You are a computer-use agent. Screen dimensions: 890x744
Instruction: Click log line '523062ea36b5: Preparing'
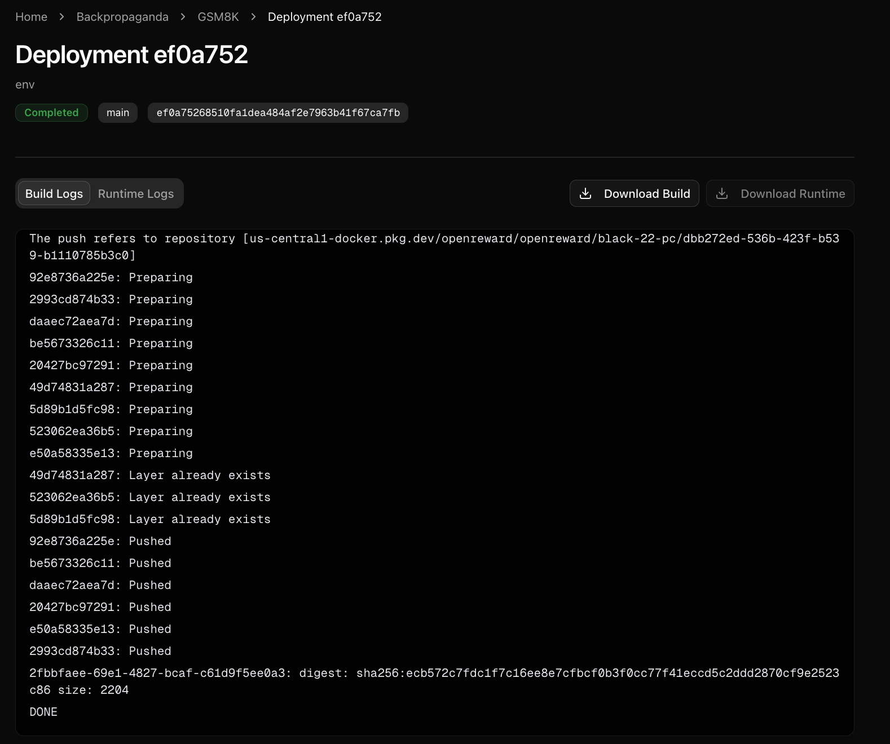pos(111,431)
